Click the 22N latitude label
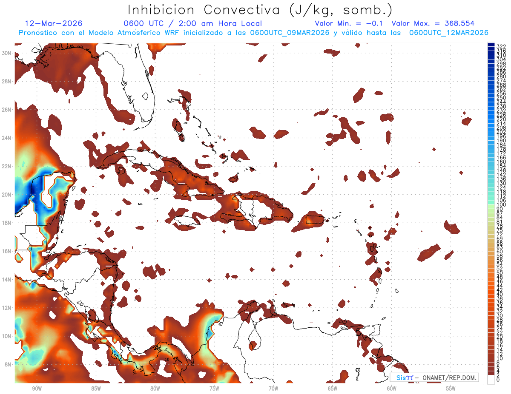 click(x=6, y=166)
